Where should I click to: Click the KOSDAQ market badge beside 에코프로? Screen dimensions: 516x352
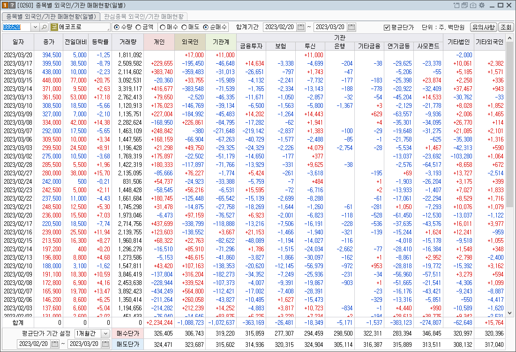[x=54, y=27]
